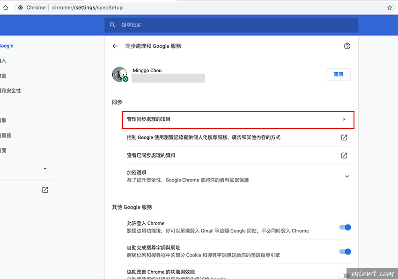Click the 協助改善 Chrome 的功能與效能 label
398x279 pixels.
161,272
